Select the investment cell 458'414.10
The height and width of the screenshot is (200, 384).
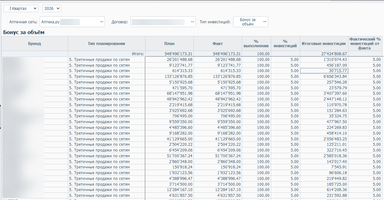(324, 133)
